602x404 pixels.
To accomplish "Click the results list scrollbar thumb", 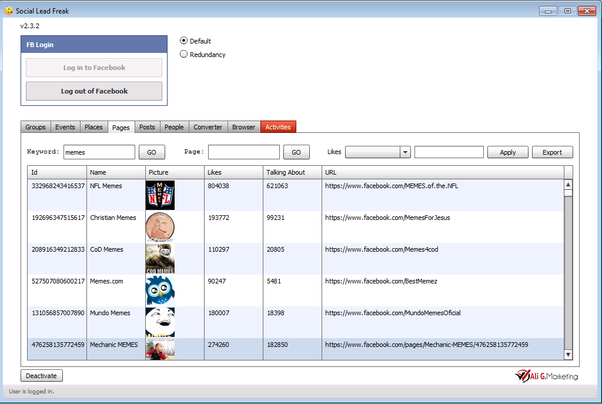I will 568,193.
